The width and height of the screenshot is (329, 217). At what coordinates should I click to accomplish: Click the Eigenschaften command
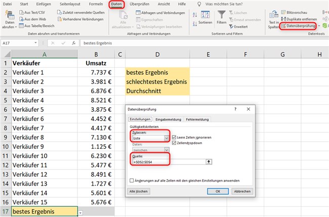tap(149, 20)
